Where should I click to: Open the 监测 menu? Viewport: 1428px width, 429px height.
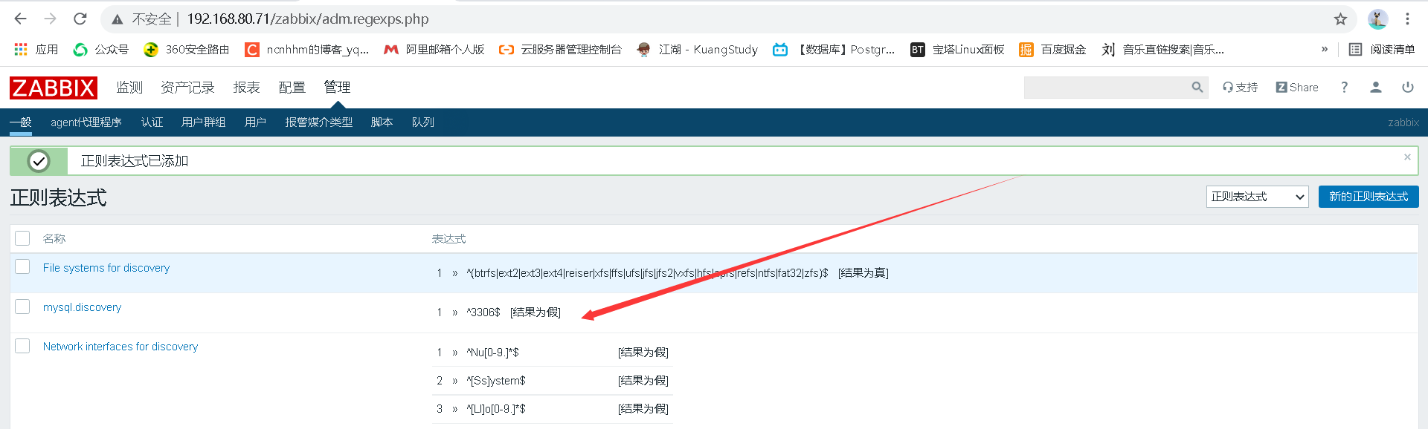[x=129, y=88]
